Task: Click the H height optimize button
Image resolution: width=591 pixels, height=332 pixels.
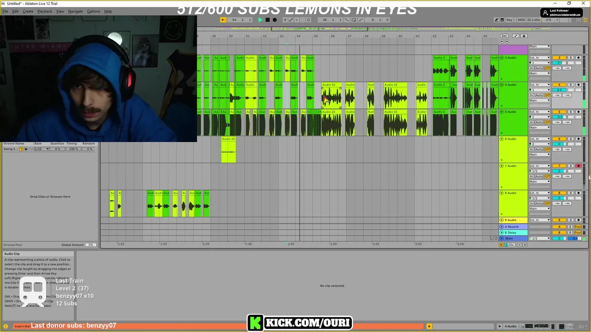Action: click(x=519, y=245)
